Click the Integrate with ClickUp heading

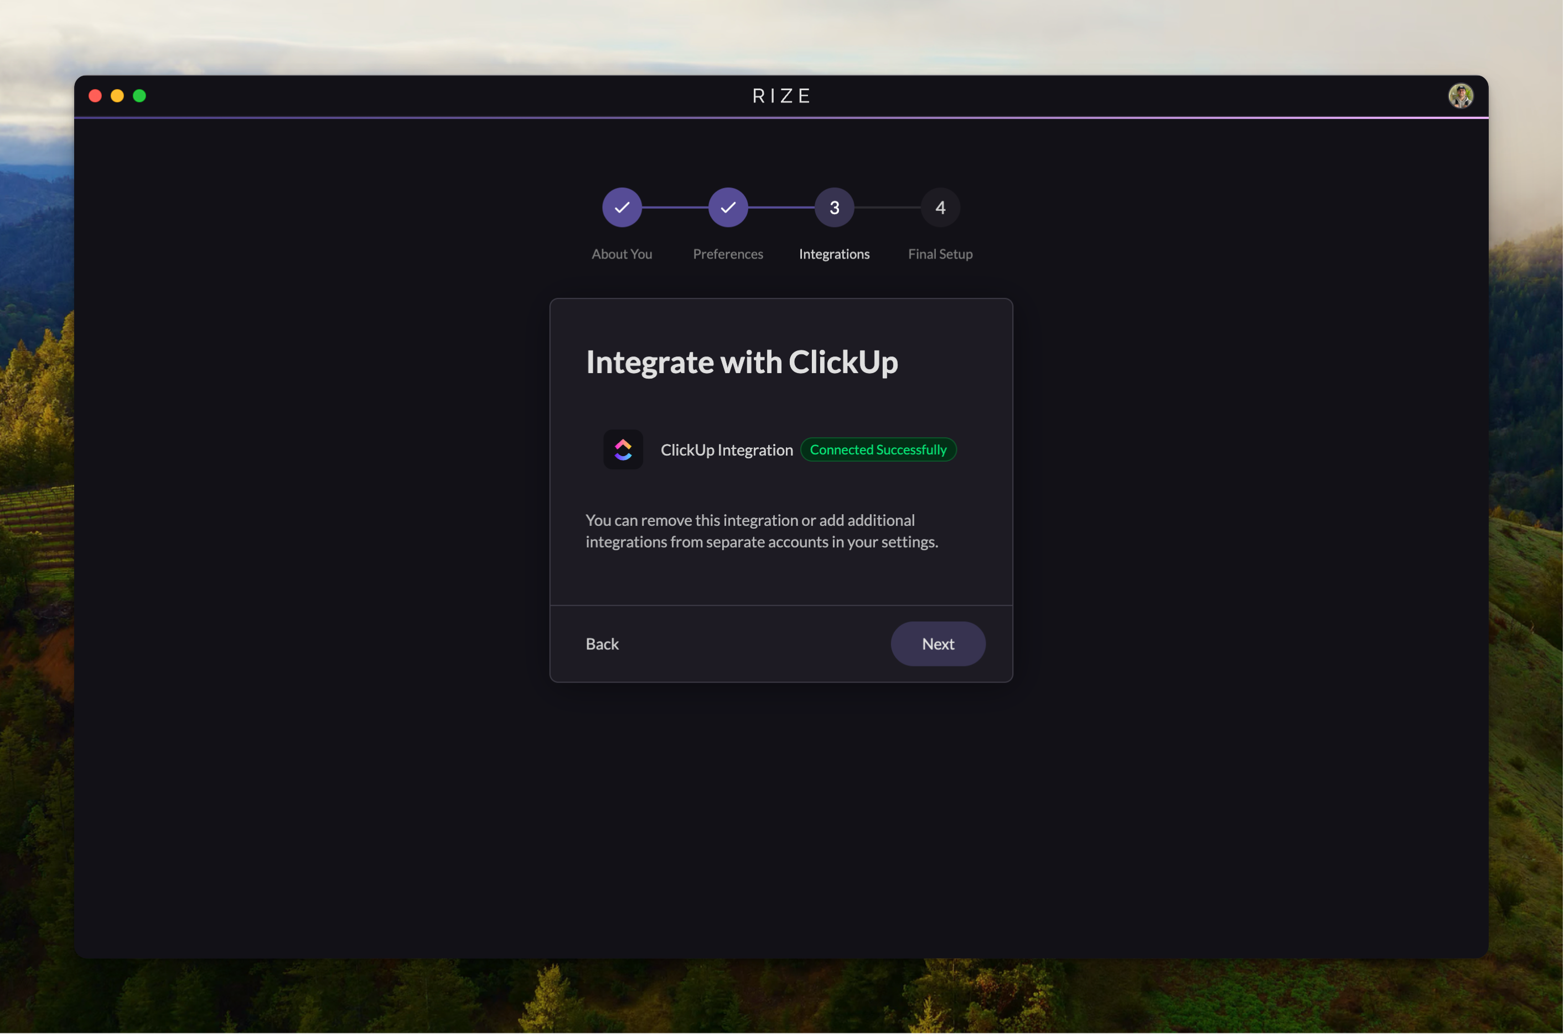coord(742,363)
